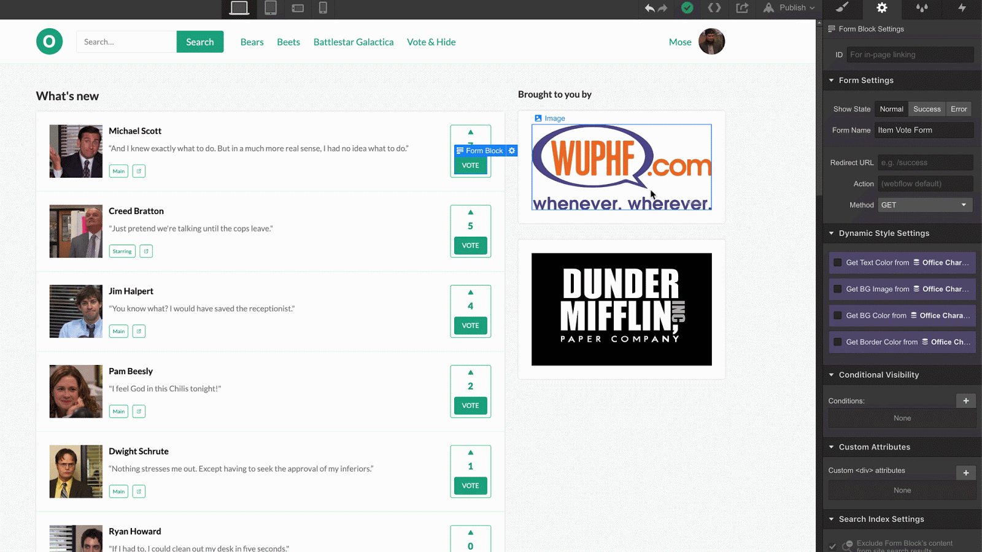Open the Publish dropdown

(790, 8)
